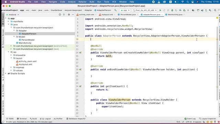Open the Database Inspector tool window
220x124 pixels.
point(76,118)
